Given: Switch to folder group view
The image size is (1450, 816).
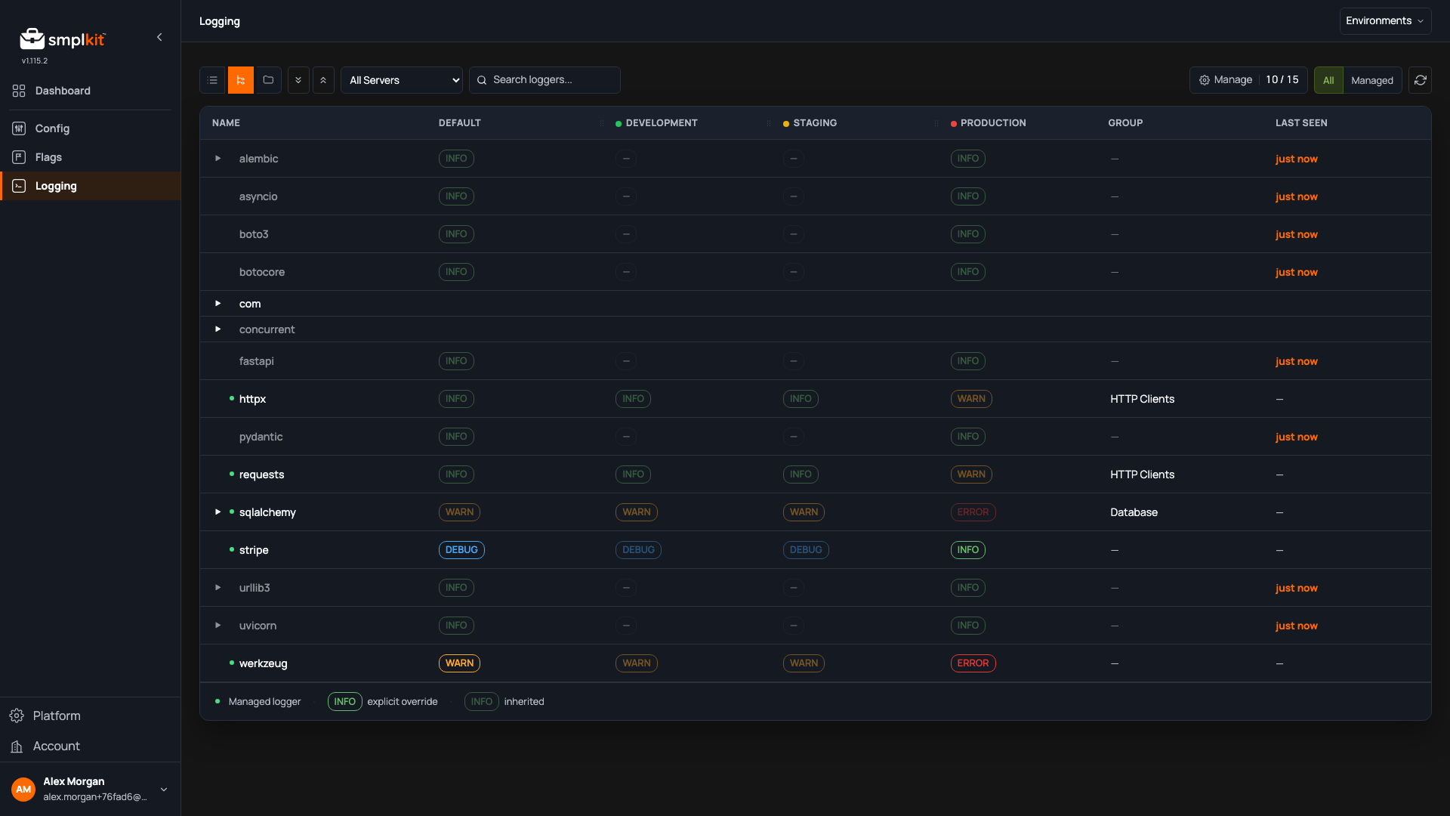Looking at the screenshot, I should [268, 80].
